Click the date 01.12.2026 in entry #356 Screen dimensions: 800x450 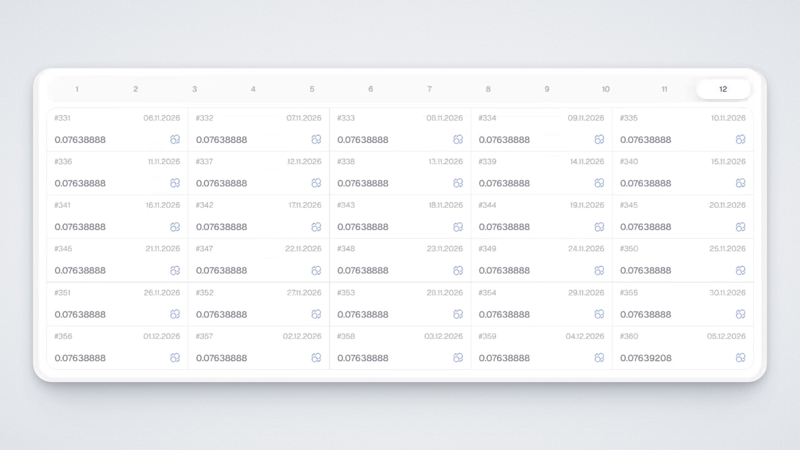click(x=161, y=336)
